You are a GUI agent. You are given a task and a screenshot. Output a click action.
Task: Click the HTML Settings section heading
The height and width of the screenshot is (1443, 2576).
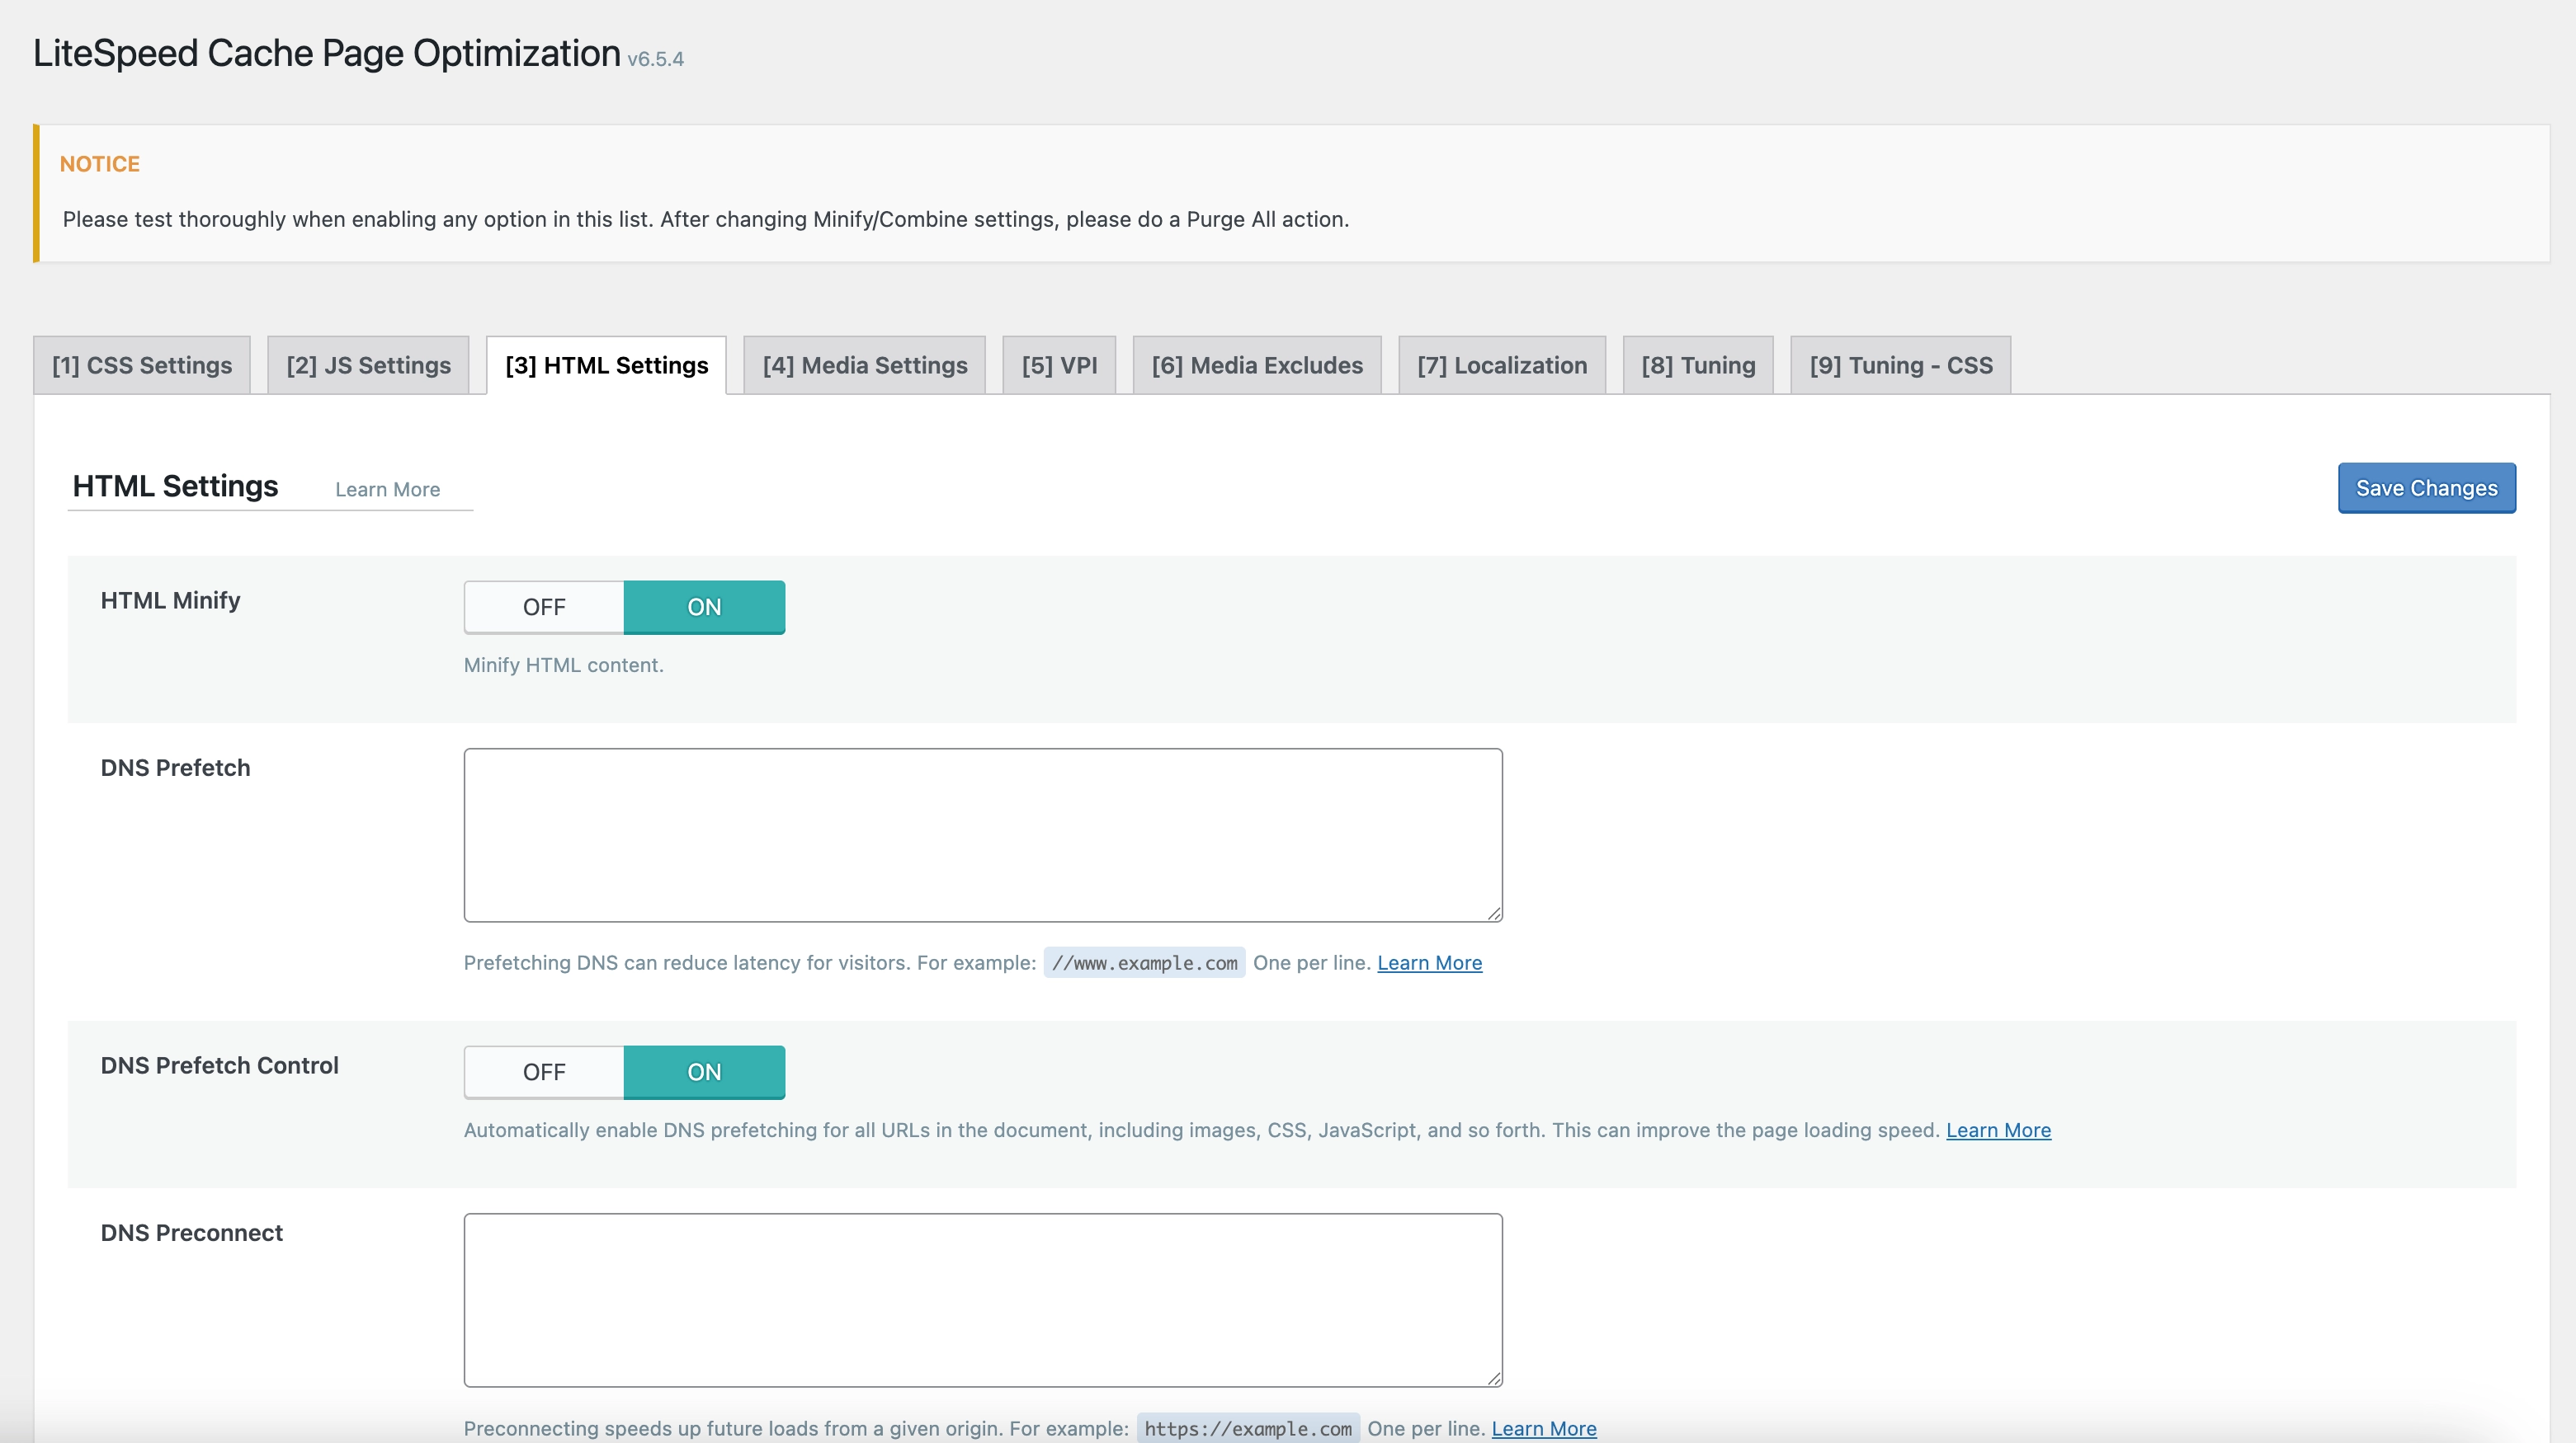[175, 486]
